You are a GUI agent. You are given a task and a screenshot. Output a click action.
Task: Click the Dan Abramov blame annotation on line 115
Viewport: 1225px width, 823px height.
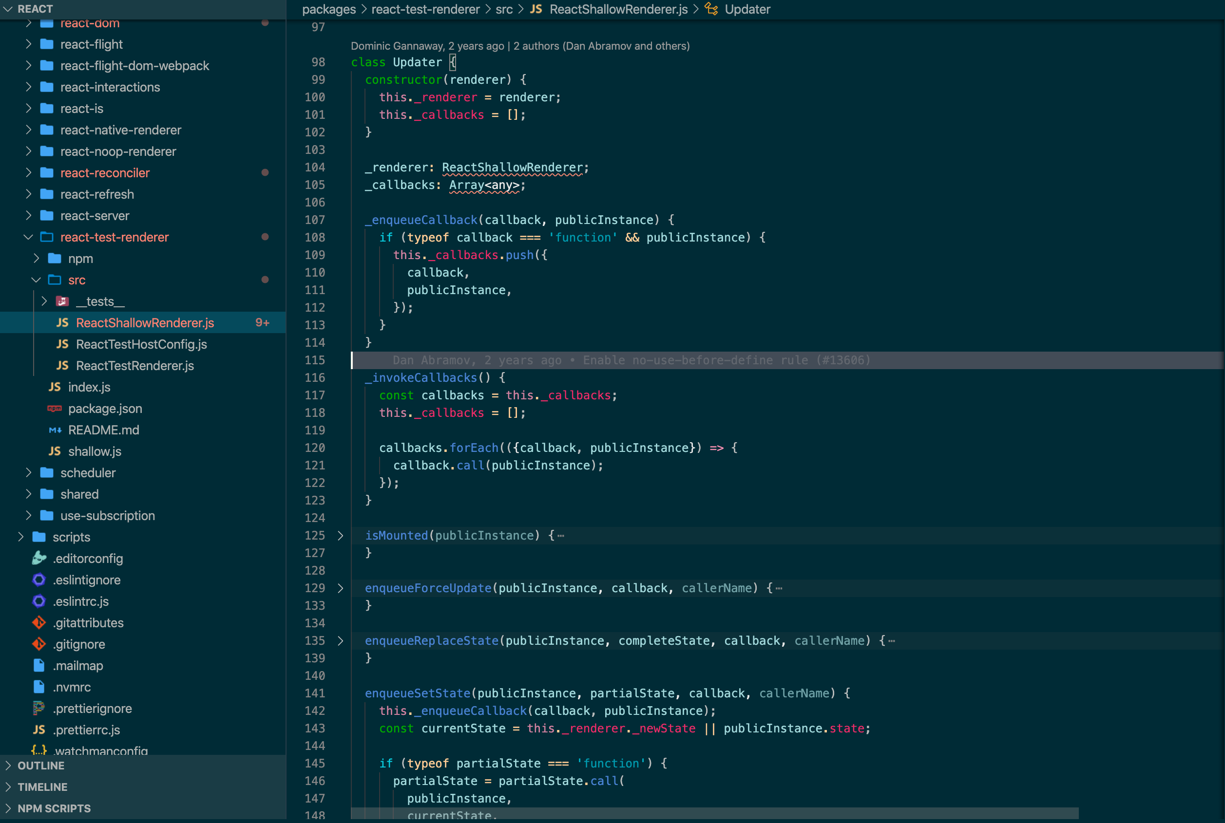coord(631,360)
